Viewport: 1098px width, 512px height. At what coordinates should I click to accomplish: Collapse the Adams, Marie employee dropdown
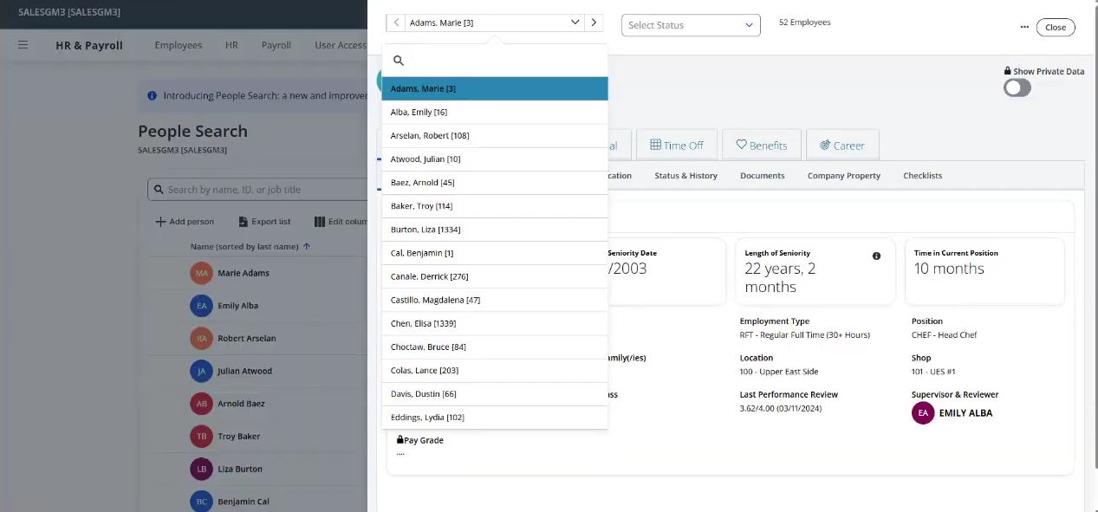pos(575,23)
